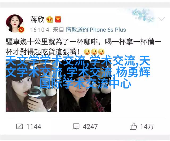Open the comment bubble icon

point(76,126)
